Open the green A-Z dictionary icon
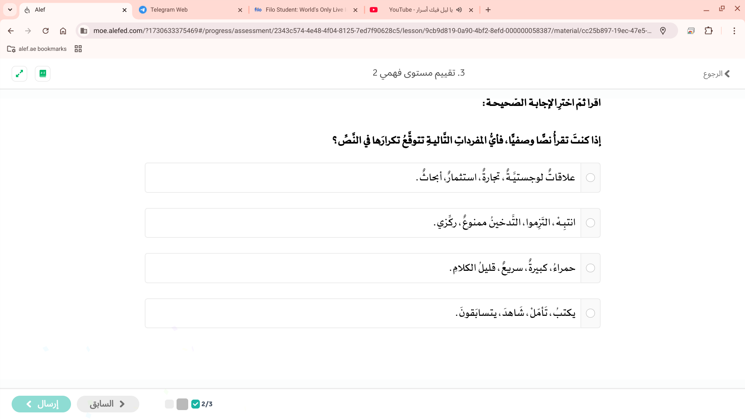Image resolution: width=745 pixels, height=419 pixels. [43, 73]
